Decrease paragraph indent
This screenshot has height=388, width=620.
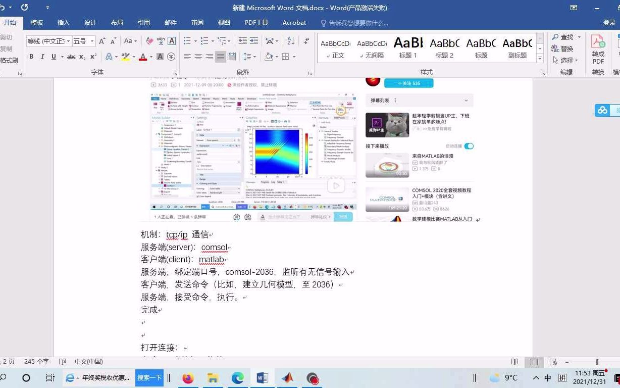242,41
